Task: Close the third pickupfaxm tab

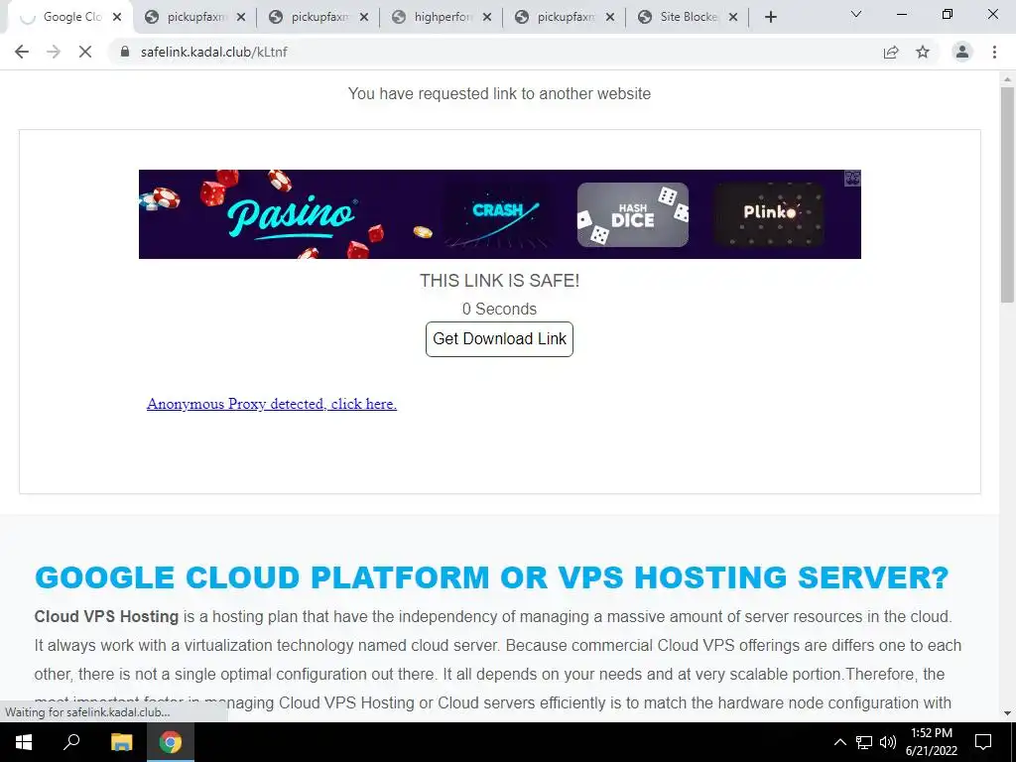Action: 610,17
